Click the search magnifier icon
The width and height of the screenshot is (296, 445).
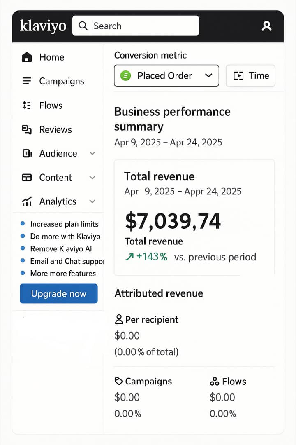pyautogui.click(x=83, y=26)
